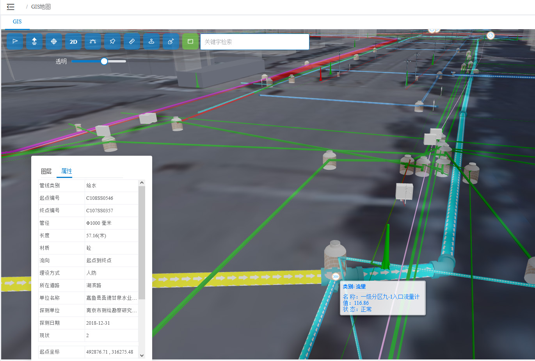Select the curve path drawing tool
535x361 pixels.
93,41
